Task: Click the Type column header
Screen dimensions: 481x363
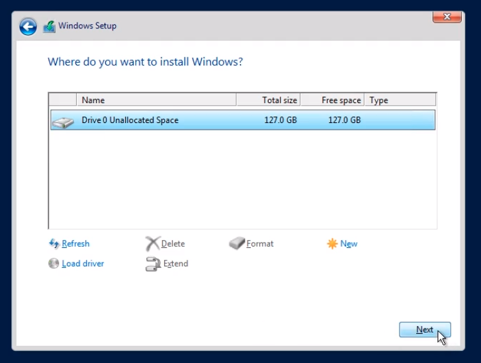Action: [400, 101]
